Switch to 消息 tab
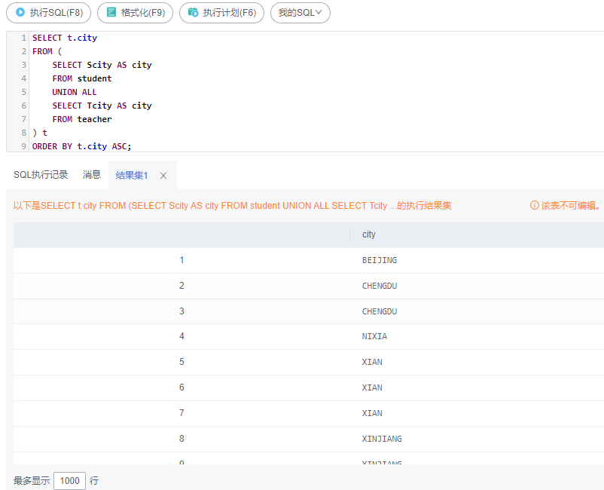Screen dimensions: 604x490 [x=92, y=175]
